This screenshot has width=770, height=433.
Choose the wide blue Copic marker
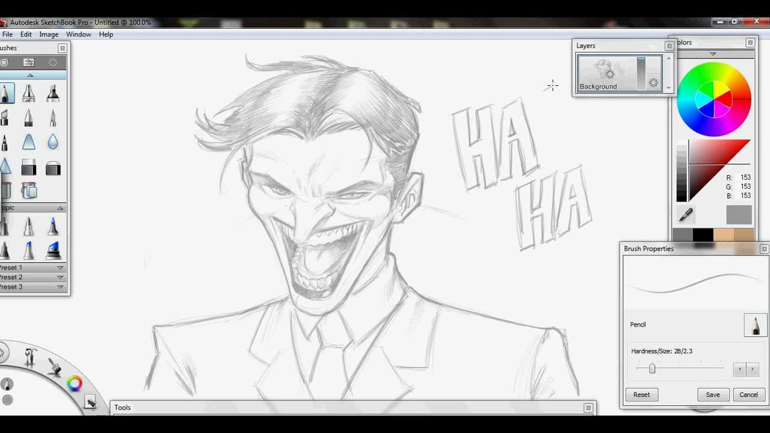click(53, 250)
